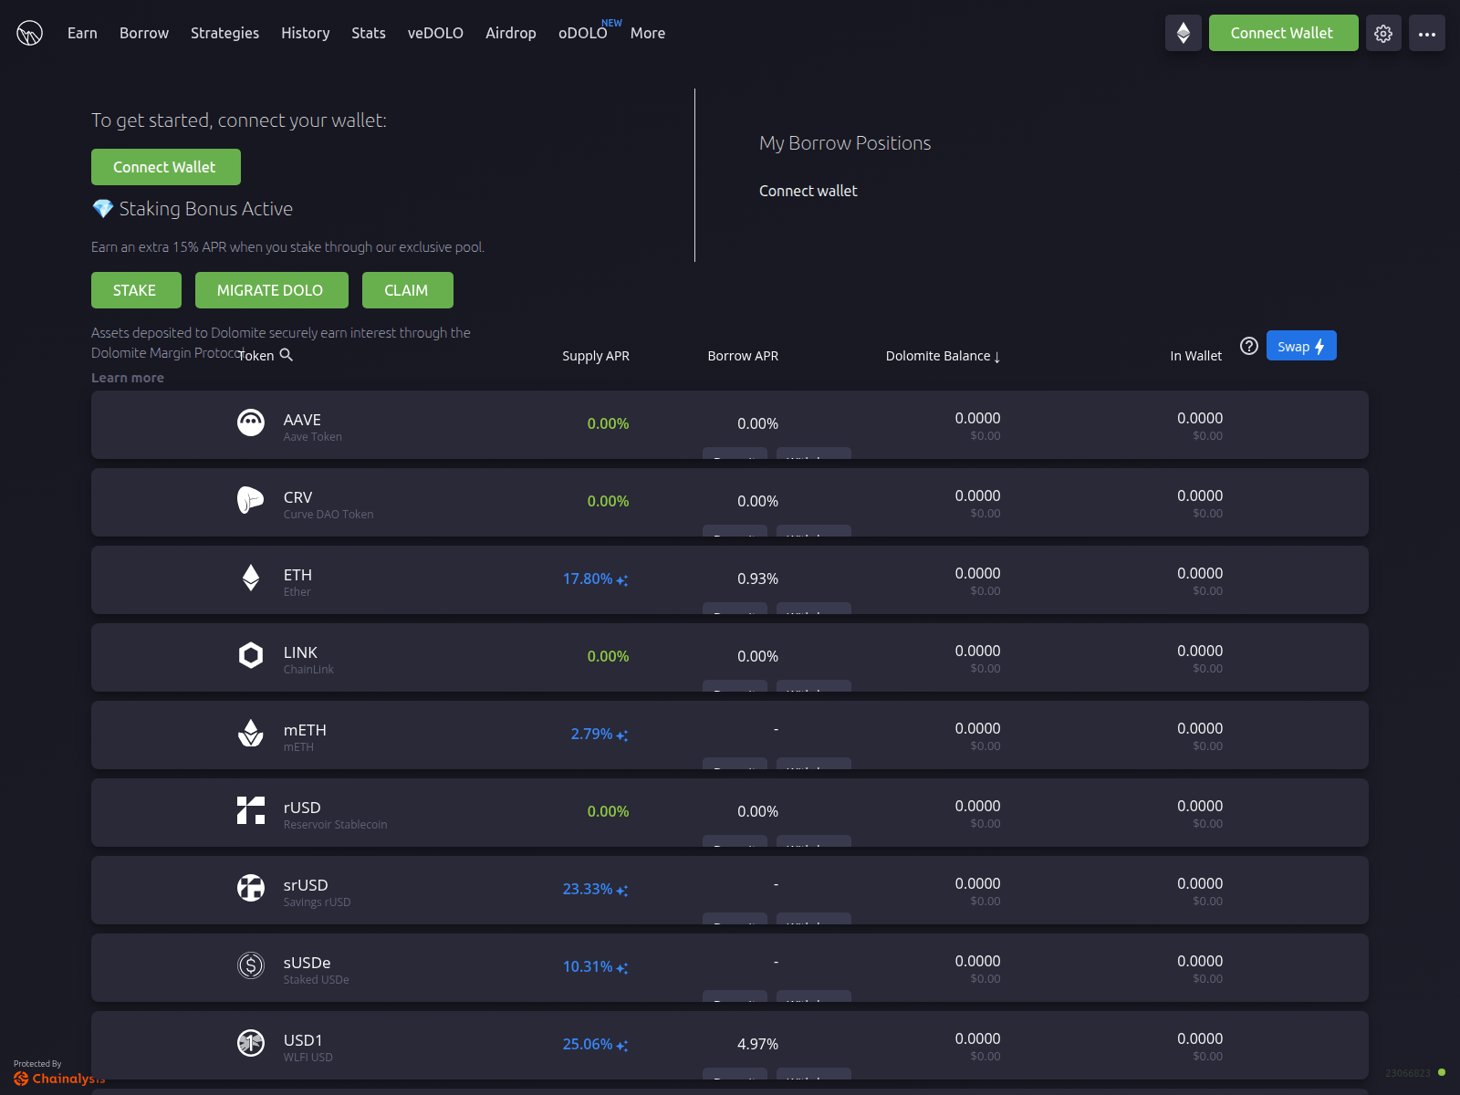This screenshot has height=1095, width=1460.
Task: Click the USD1 token icon
Action: (251, 1043)
